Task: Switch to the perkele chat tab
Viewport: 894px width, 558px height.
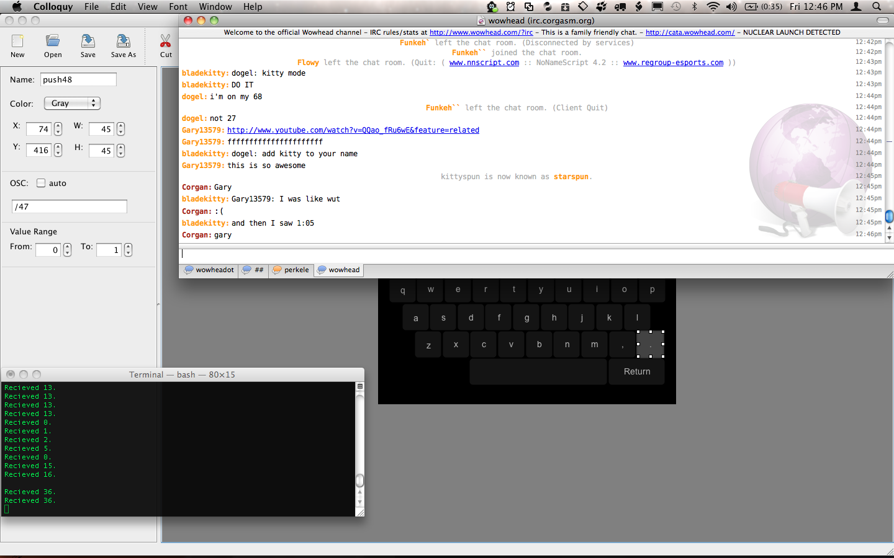Action: pos(291,270)
